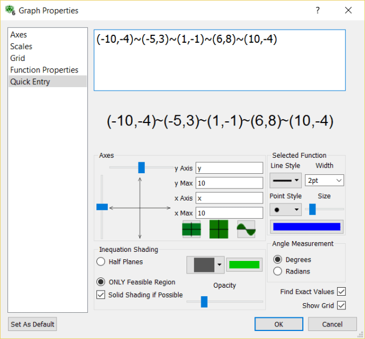This screenshot has width=365, height=339.
Task: Click the OK button
Action: pyautogui.click(x=278, y=324)
